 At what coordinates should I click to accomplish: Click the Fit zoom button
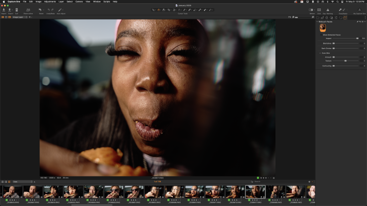(289, 17)
